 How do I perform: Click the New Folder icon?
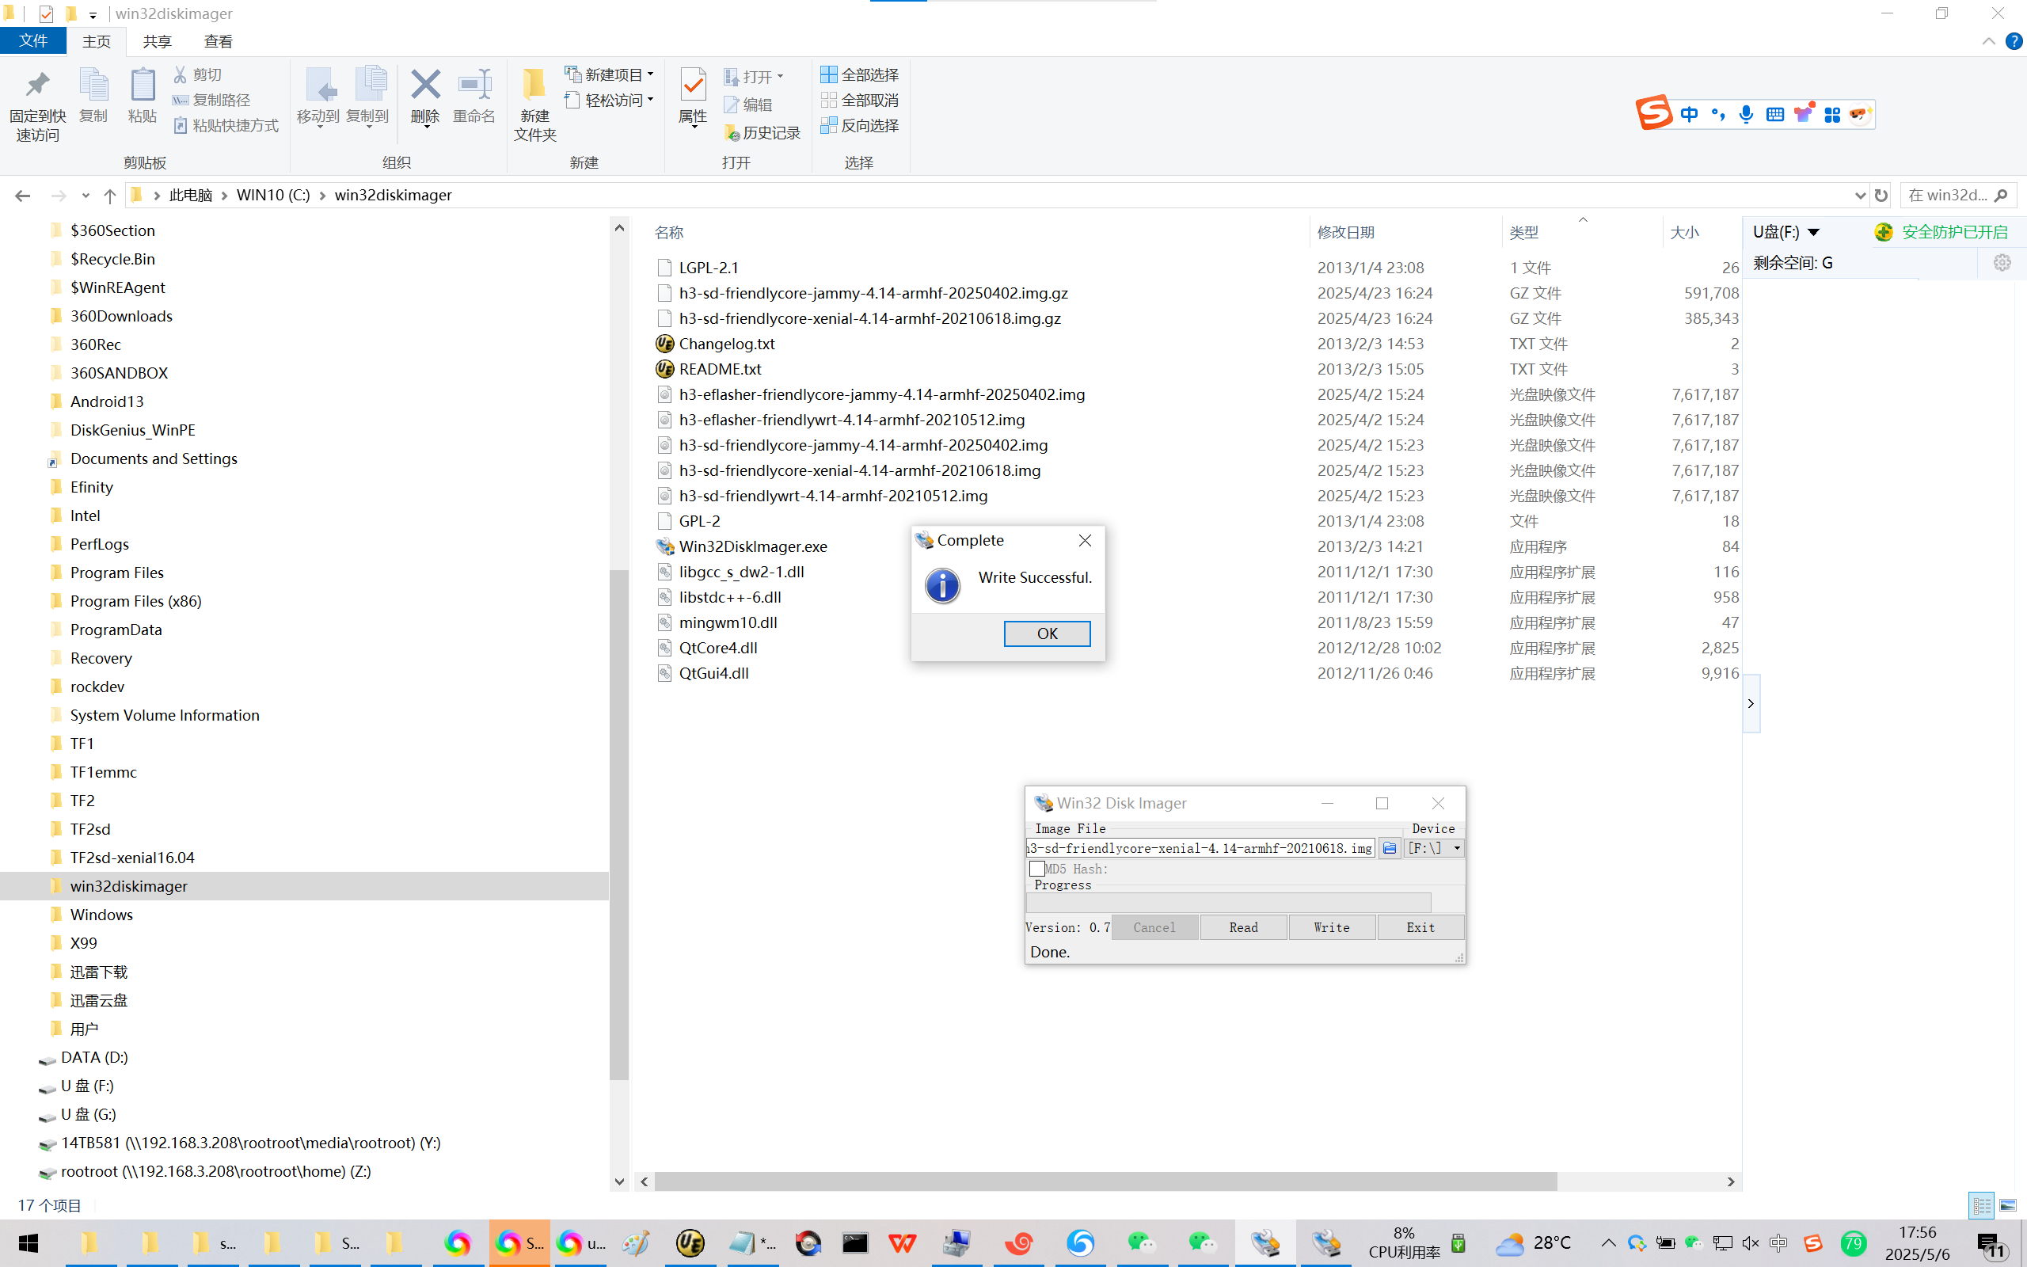[x=534, y=85]
